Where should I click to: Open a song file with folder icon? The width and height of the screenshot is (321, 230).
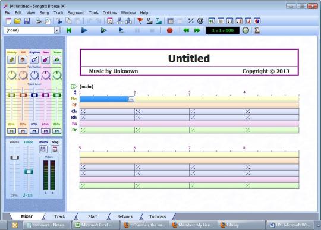click(18, 21)
